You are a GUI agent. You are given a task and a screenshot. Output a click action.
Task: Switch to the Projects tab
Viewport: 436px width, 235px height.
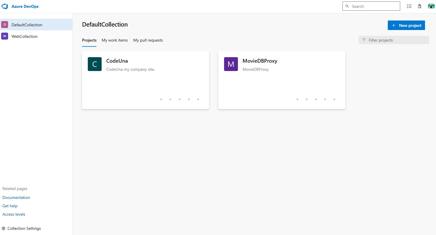89,40
